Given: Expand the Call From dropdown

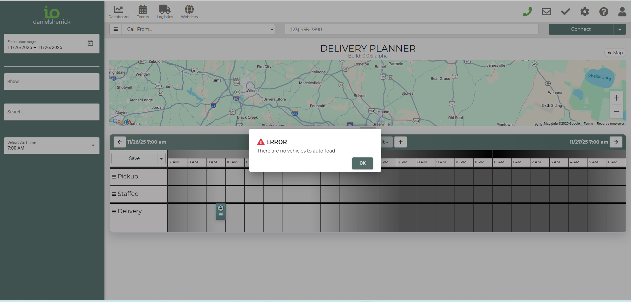Looking at the screenshot, I should (198, 29).
